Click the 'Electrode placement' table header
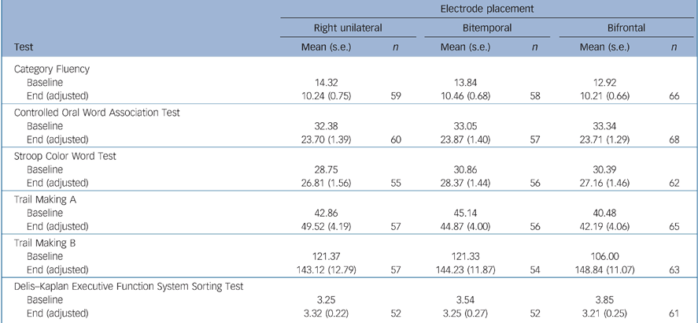The image size is (698, 323). click(x=488, y=8)
